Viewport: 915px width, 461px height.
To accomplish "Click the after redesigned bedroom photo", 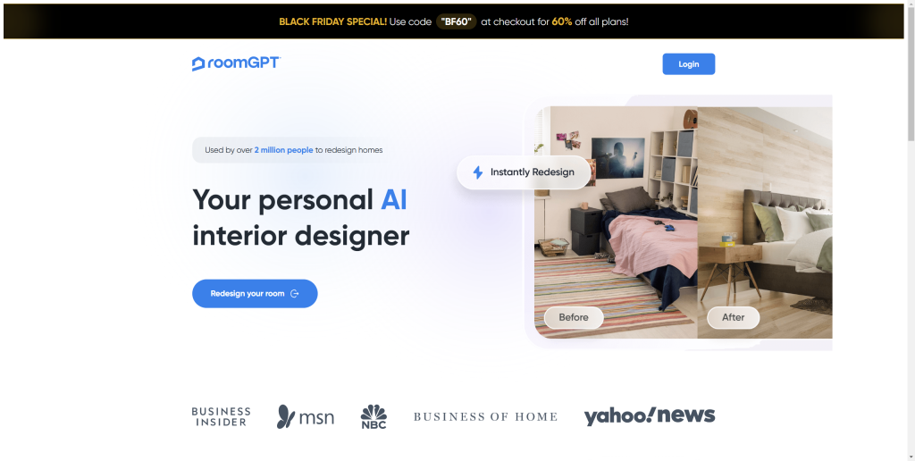I will click(765, 222).
